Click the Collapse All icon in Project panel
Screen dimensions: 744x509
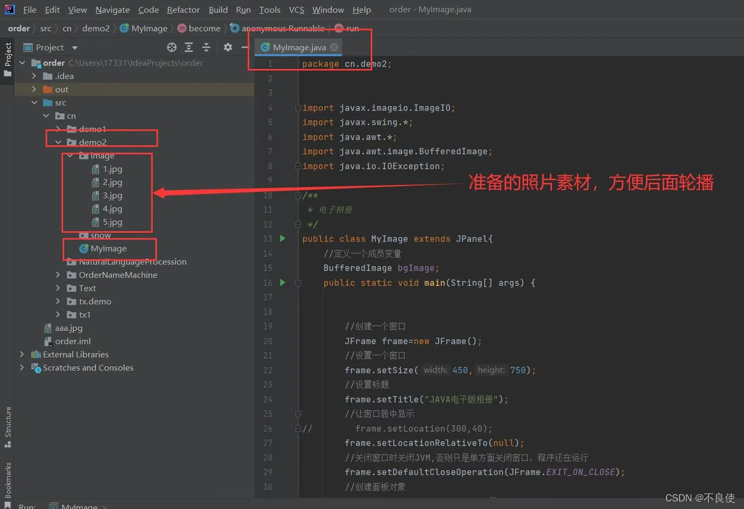[206, 47]
